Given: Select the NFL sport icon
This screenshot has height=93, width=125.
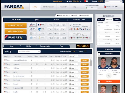Looking at the screenshot, I should (x=33, y=25).
